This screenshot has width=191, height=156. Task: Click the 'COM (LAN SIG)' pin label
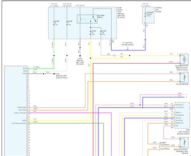(20, 113)
